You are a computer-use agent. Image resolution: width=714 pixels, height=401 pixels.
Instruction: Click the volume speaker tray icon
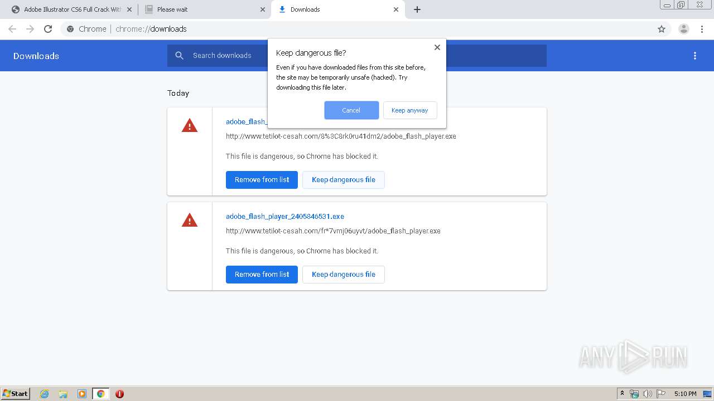pyautogui.click(x=648, y=394)
